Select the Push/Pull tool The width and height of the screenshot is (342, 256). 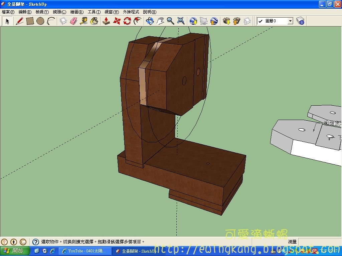tap(106, 21)
